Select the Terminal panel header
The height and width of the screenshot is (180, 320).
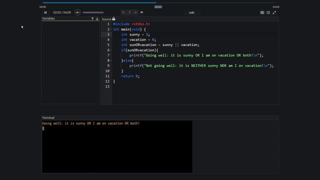[48, 118]
